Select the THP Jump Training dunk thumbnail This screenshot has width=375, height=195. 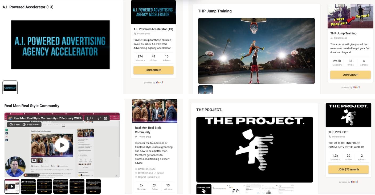205,90
